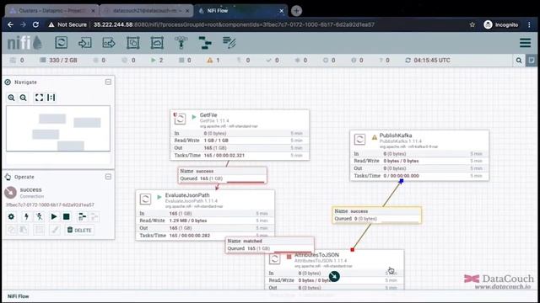This screenshot has width=540, height=303.
Task: Open the bulletin board icon beside search
Action: tap(532, 61)
